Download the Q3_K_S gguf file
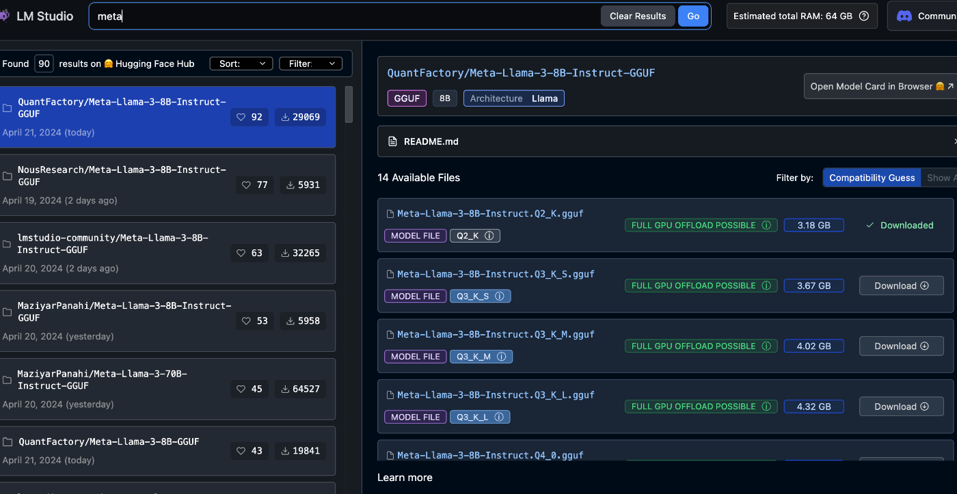957x494 pixels. tap(902, 286)
